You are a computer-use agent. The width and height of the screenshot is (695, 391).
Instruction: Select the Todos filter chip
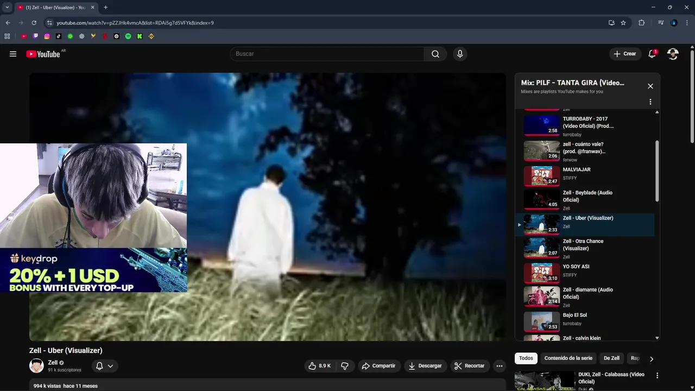pos(526,358)
